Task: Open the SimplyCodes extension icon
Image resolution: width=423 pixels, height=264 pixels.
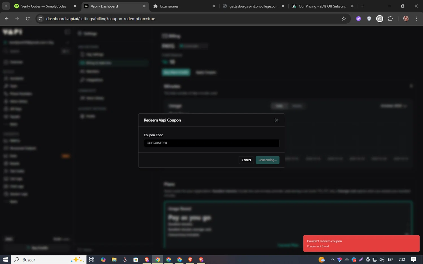Action: tap(380, 19)
